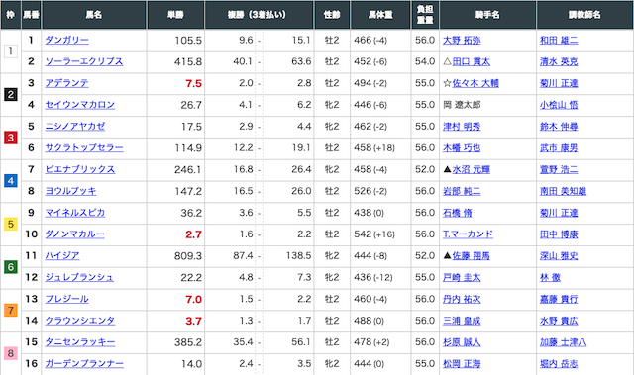The height and width of the screenshot is (375, 634).
Task: Select horse ダノンマカルー link
Action: [75, 234]
